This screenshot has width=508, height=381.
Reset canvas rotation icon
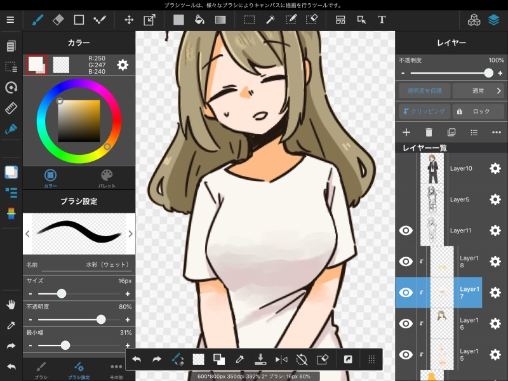point(302,359)
